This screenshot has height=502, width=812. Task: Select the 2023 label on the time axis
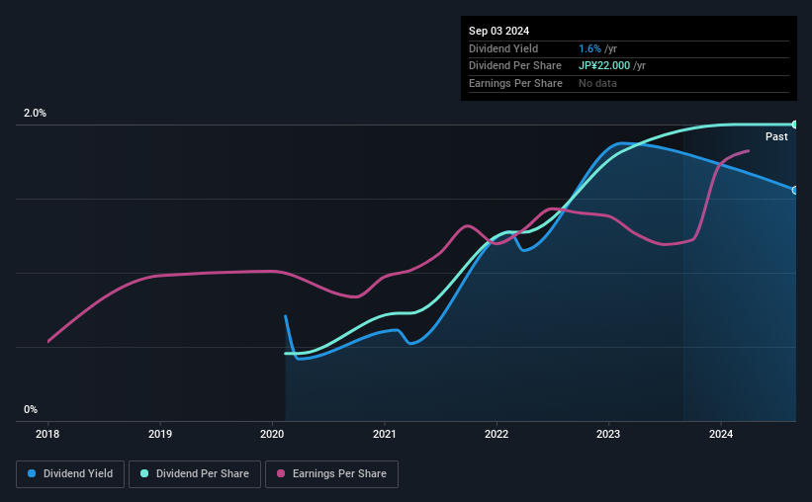pos(609,433)
